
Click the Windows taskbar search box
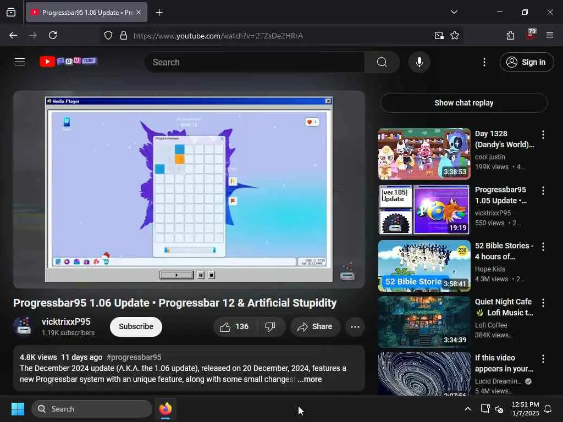pos(92,409)
